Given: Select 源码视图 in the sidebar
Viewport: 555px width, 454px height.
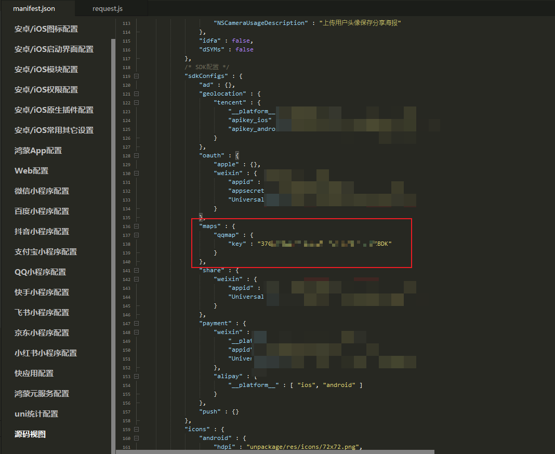Looking at the screenshot, I should [30, 434].
